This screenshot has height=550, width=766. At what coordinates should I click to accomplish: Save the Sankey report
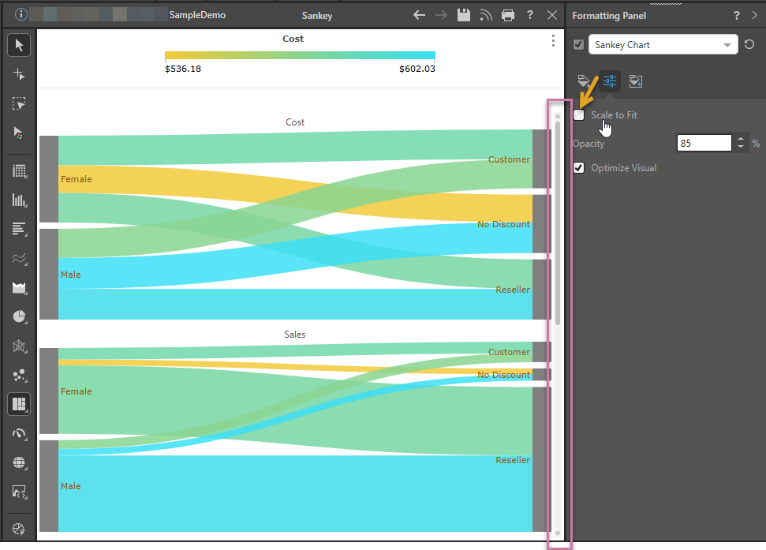tap(464, 15)
